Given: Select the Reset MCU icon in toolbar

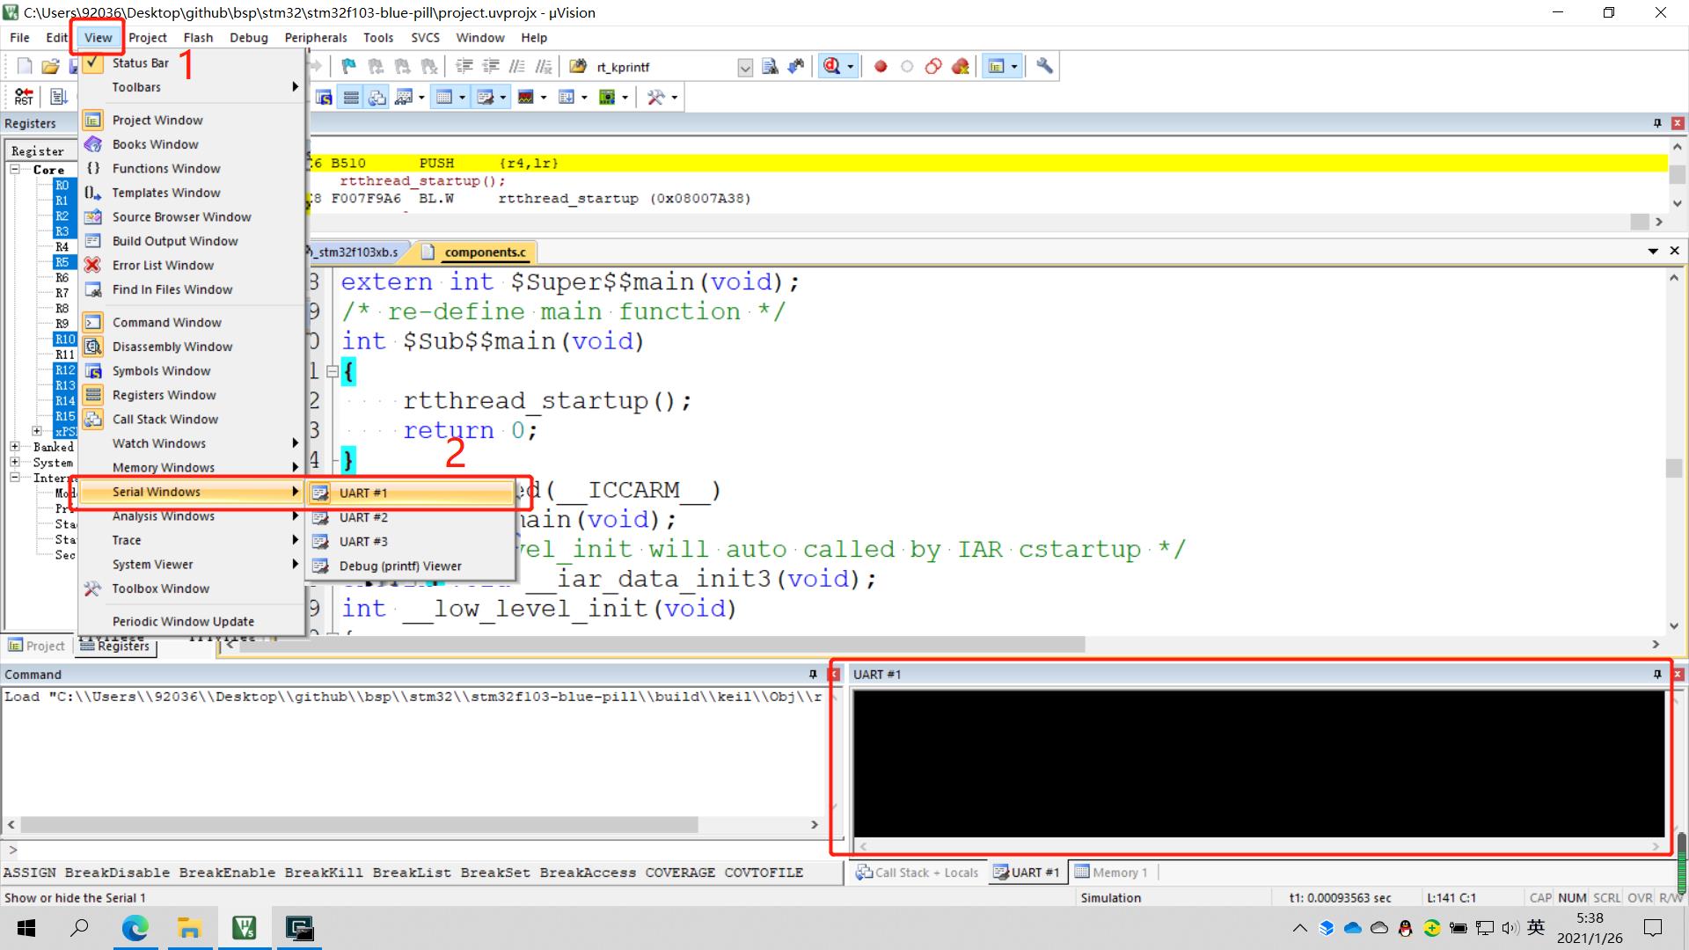Looking at the screenshot, I should tap(23, 96).
